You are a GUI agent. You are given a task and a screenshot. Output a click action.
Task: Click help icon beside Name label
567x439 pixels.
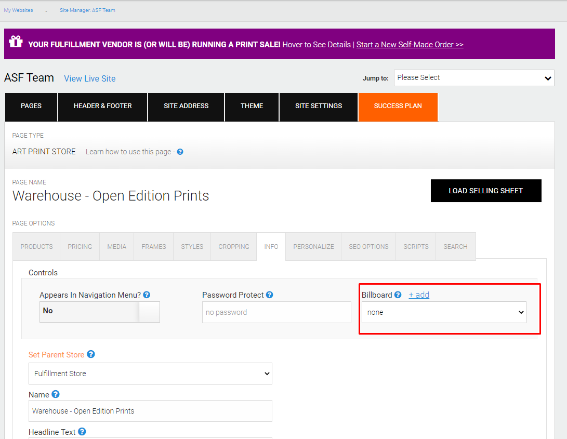tap(55, 394)
